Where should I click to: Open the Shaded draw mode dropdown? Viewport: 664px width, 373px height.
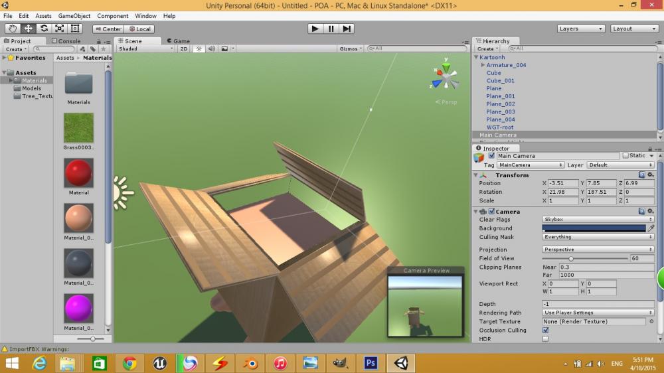coord(145,48)
